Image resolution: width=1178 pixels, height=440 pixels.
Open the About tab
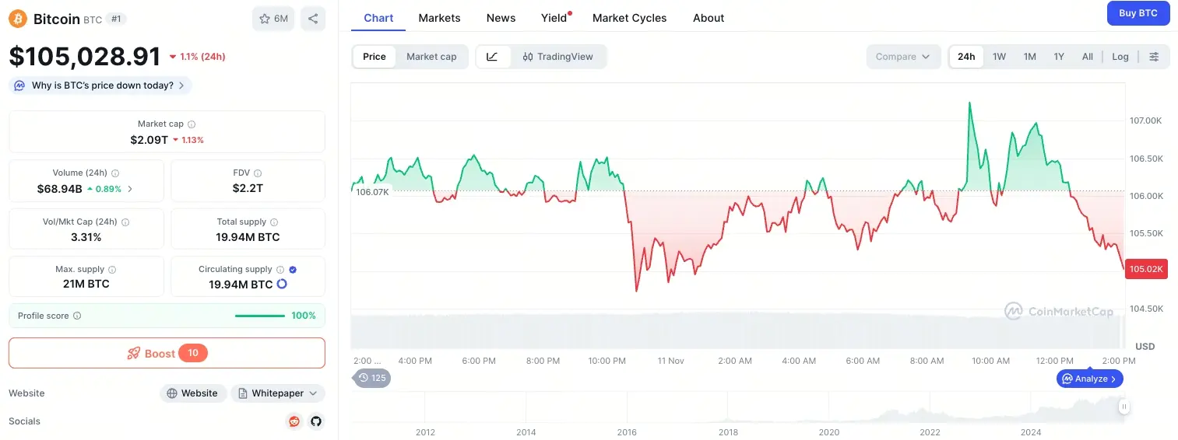tap(709, 18)
